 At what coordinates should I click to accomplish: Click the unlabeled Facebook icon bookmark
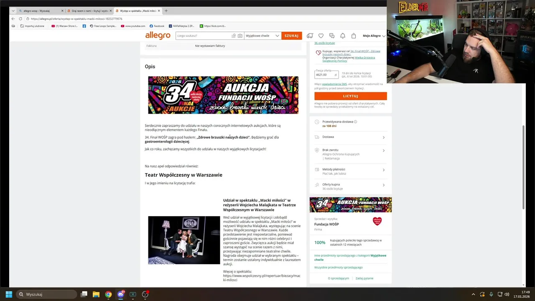click(x=84, y=26)
